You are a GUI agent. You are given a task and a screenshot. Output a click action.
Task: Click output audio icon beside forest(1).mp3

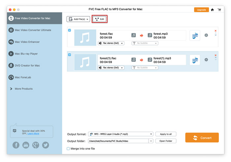(150, 60)
